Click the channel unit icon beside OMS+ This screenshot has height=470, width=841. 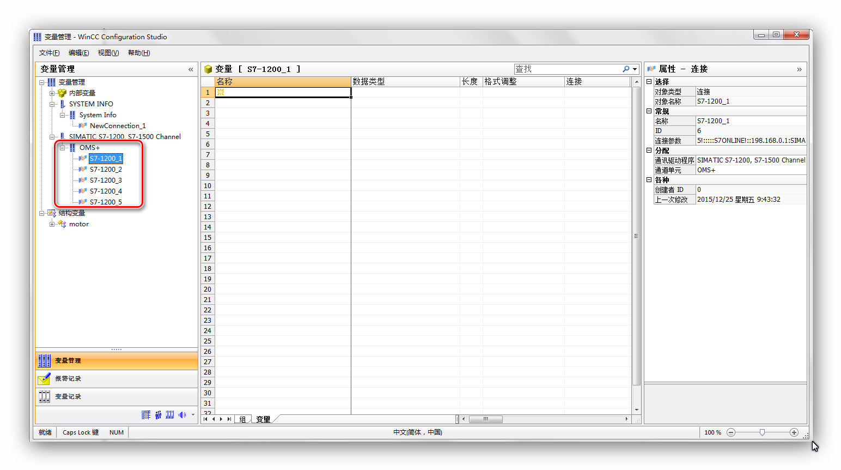tap(72, 147)
